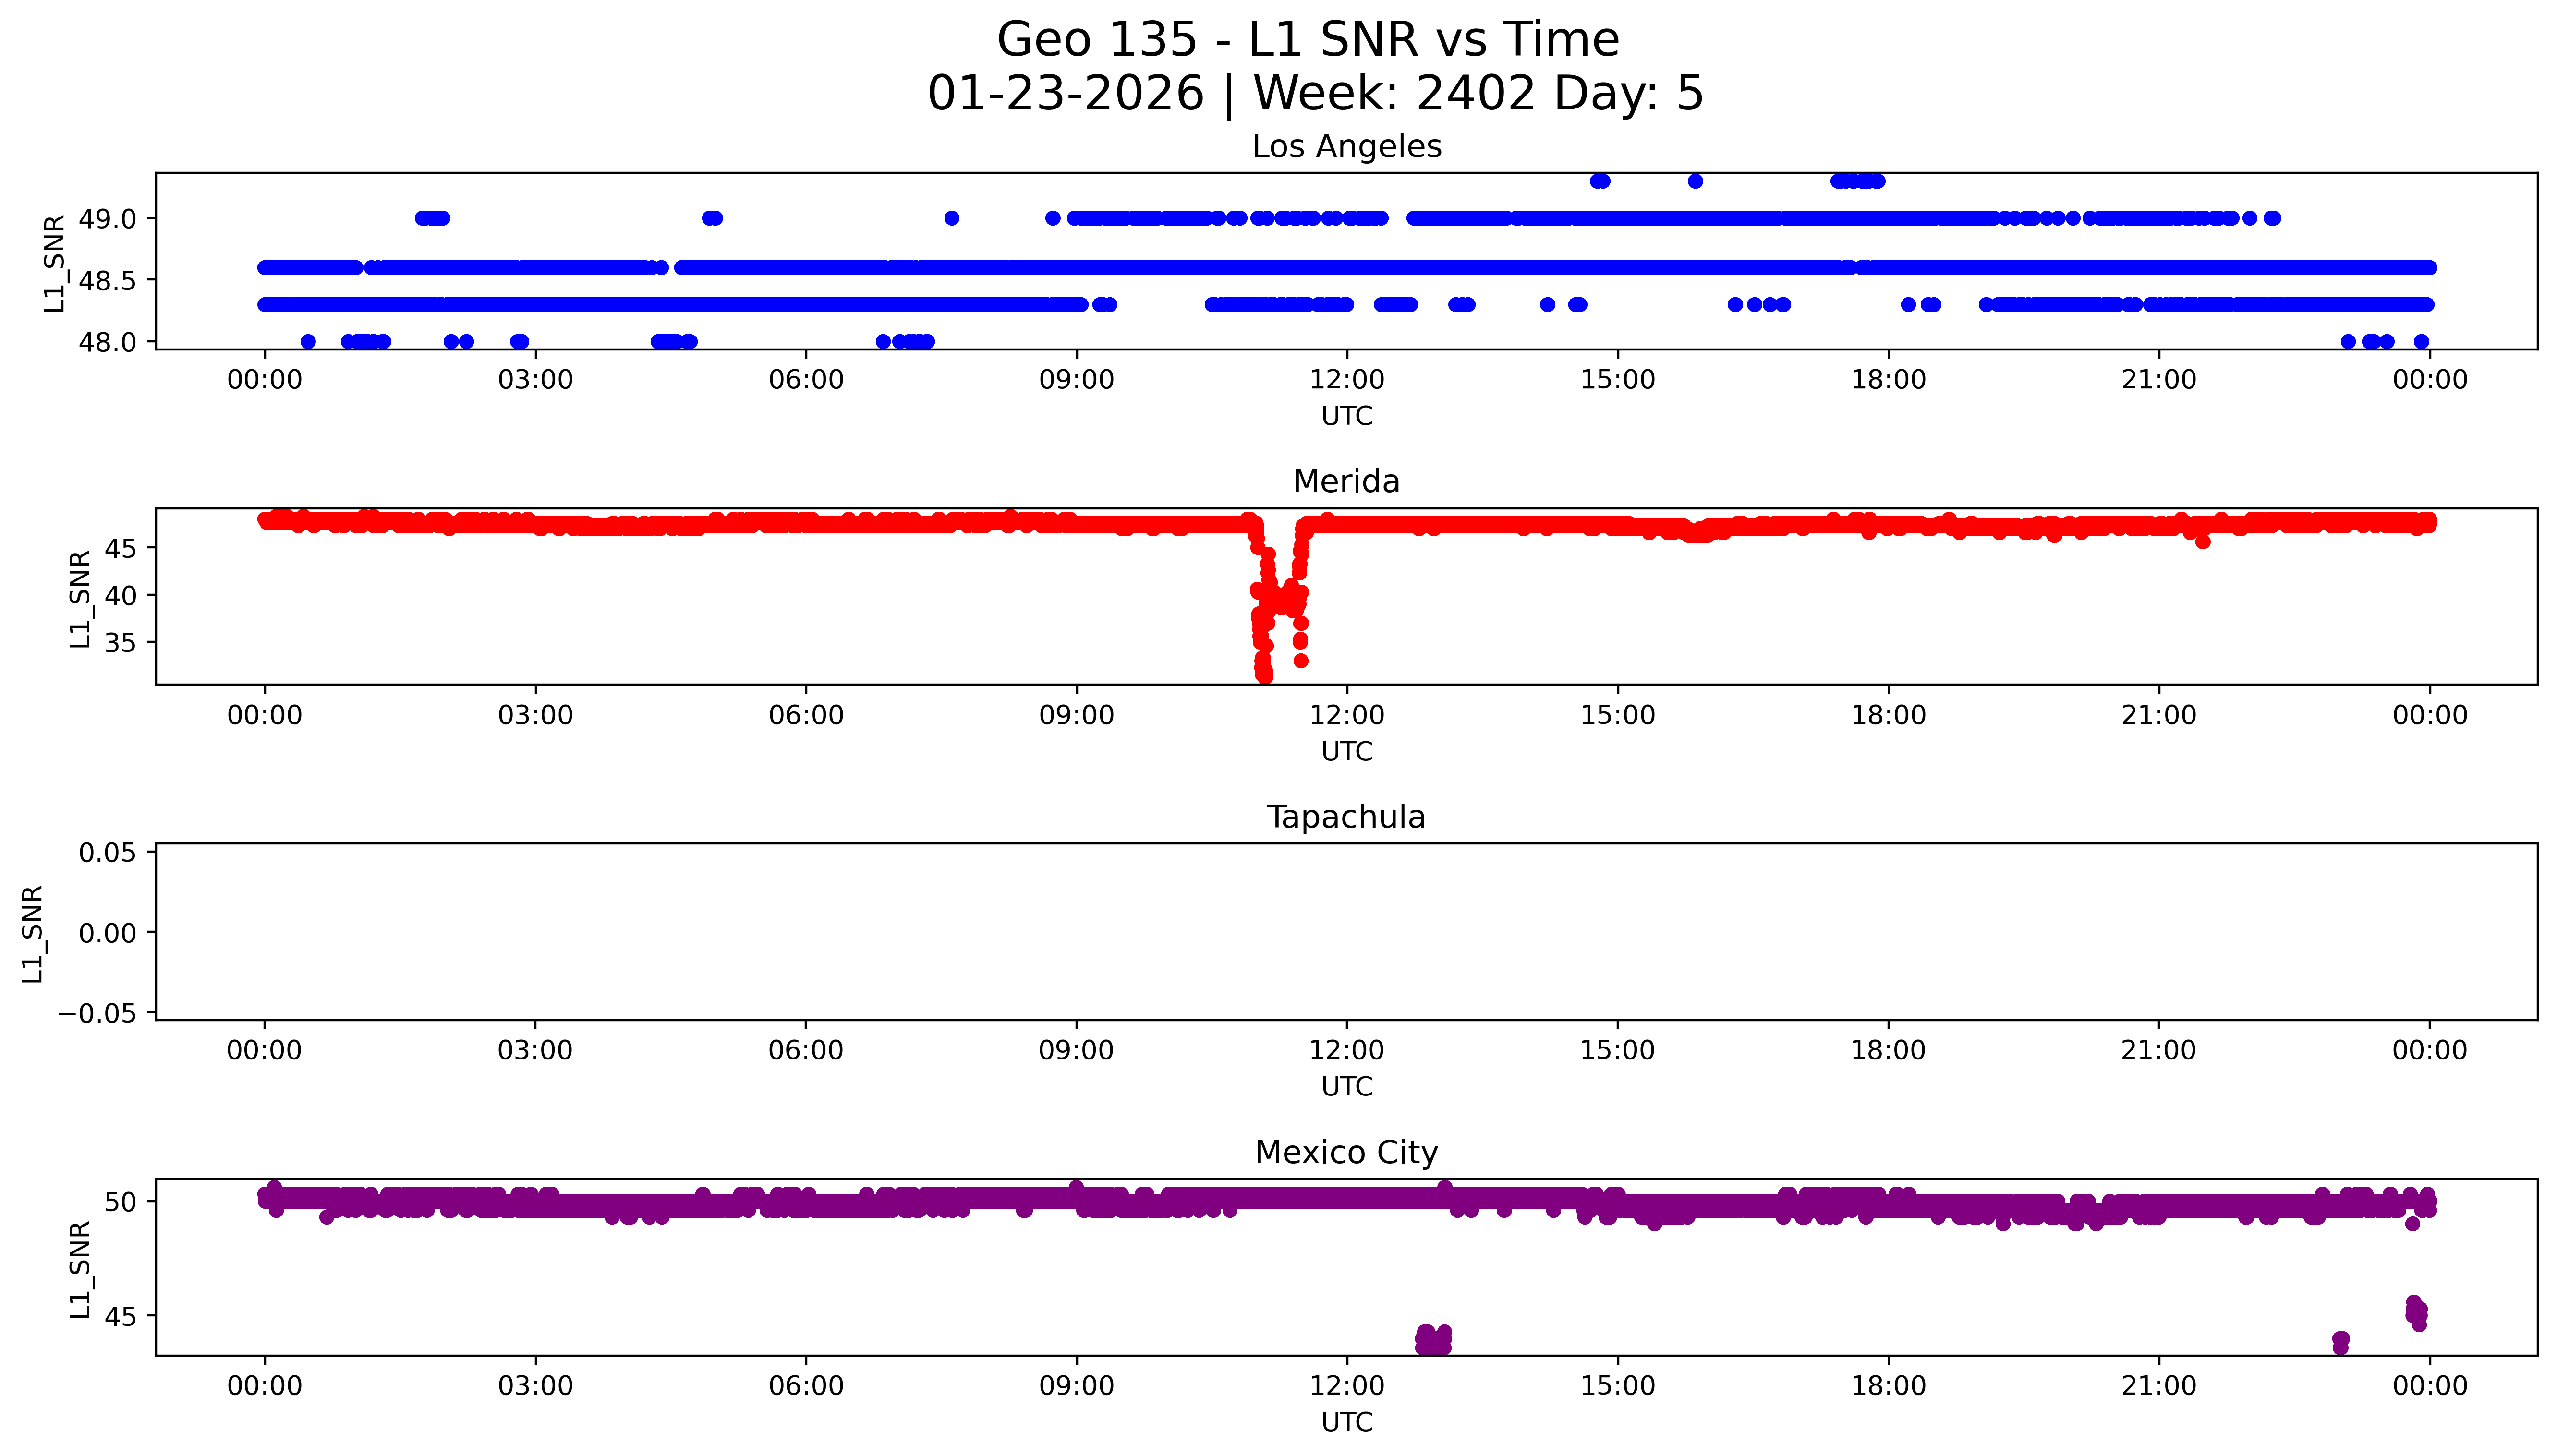This screenshot has width=2557, height=1456.
Task: Click the empty Tapachula plot area center
Action: pyautogui.click(x=1346, y=932)
